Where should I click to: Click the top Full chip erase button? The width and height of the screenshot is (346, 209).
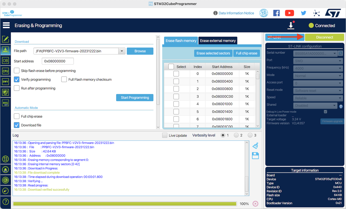click(247, 53)
